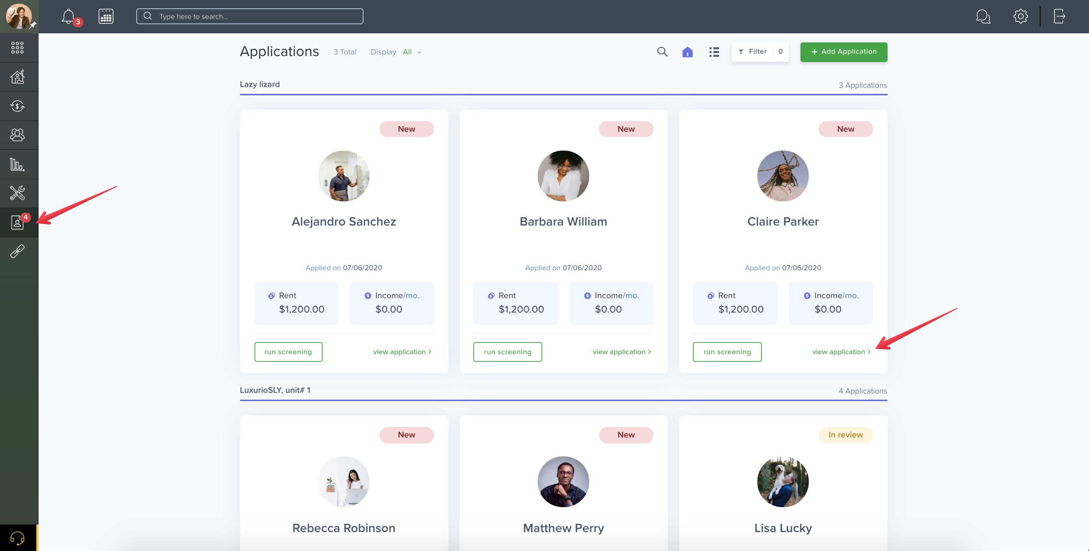Open the user profile avatar
The width and height of the screenshot is (1089, 551).
tap(19, 17)
